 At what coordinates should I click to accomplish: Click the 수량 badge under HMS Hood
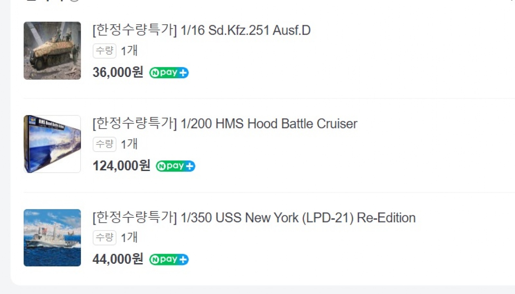point(104,144)
